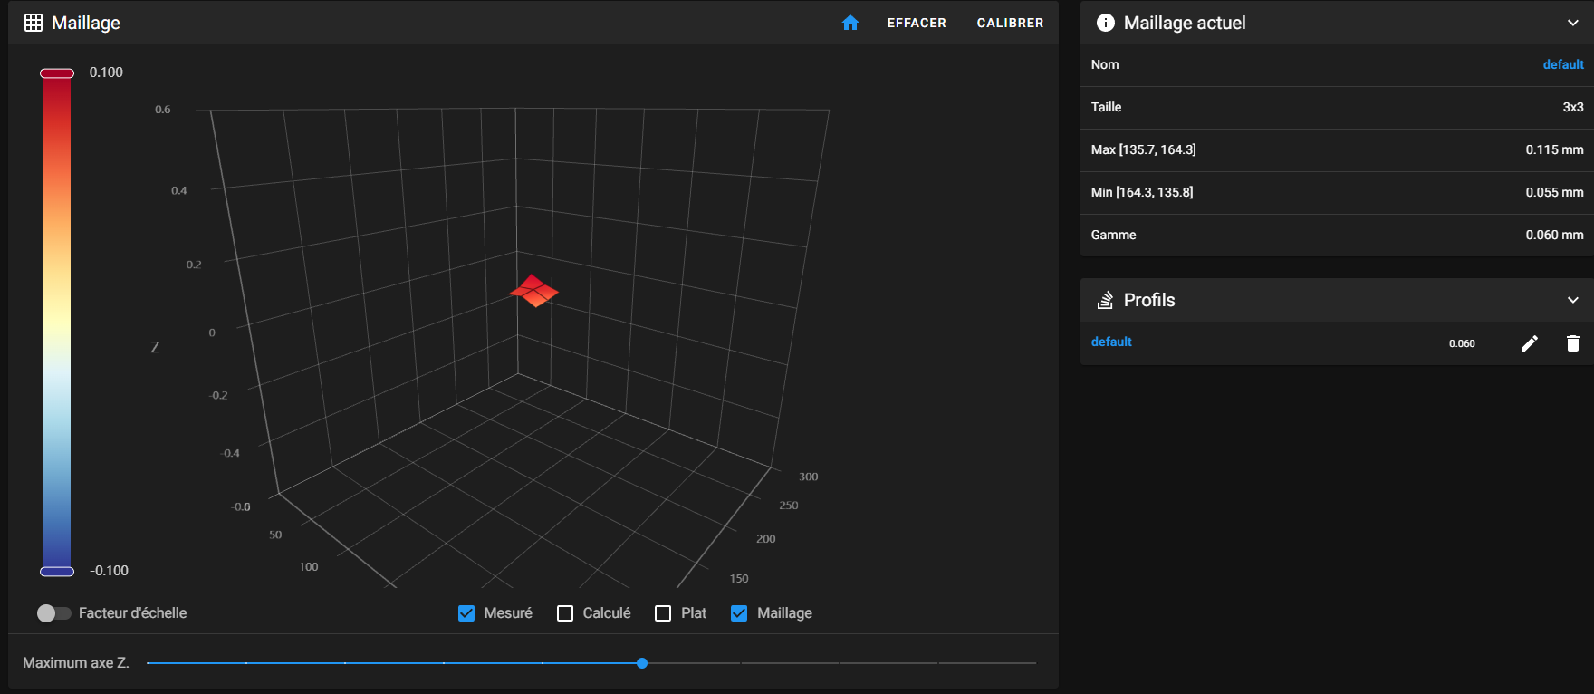Click the home icon in Maillage header
Screen dimensions: 1594x694
point(850,23)
